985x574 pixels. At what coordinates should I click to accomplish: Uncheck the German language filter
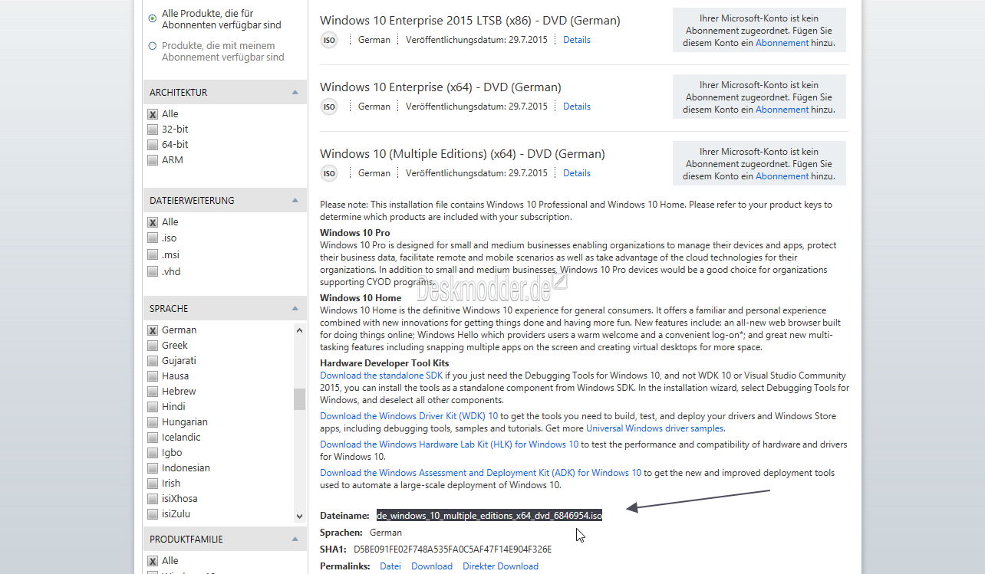153,330
